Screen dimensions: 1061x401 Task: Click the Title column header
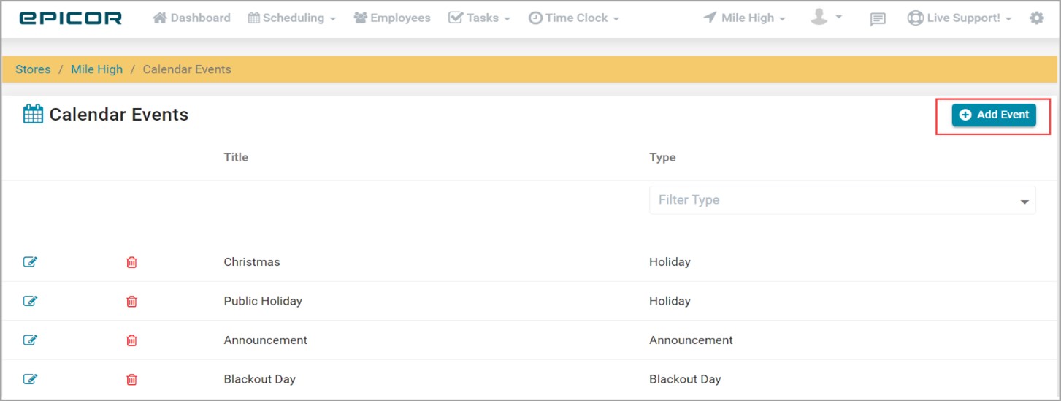236,157
